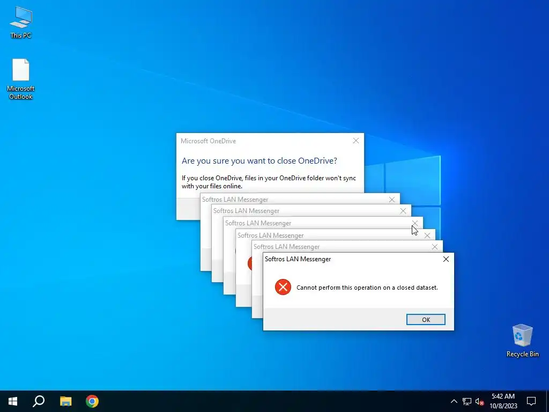Show hidden system tray icons
Viewport: 549px width, 412px height.
[x=454, y=401]
